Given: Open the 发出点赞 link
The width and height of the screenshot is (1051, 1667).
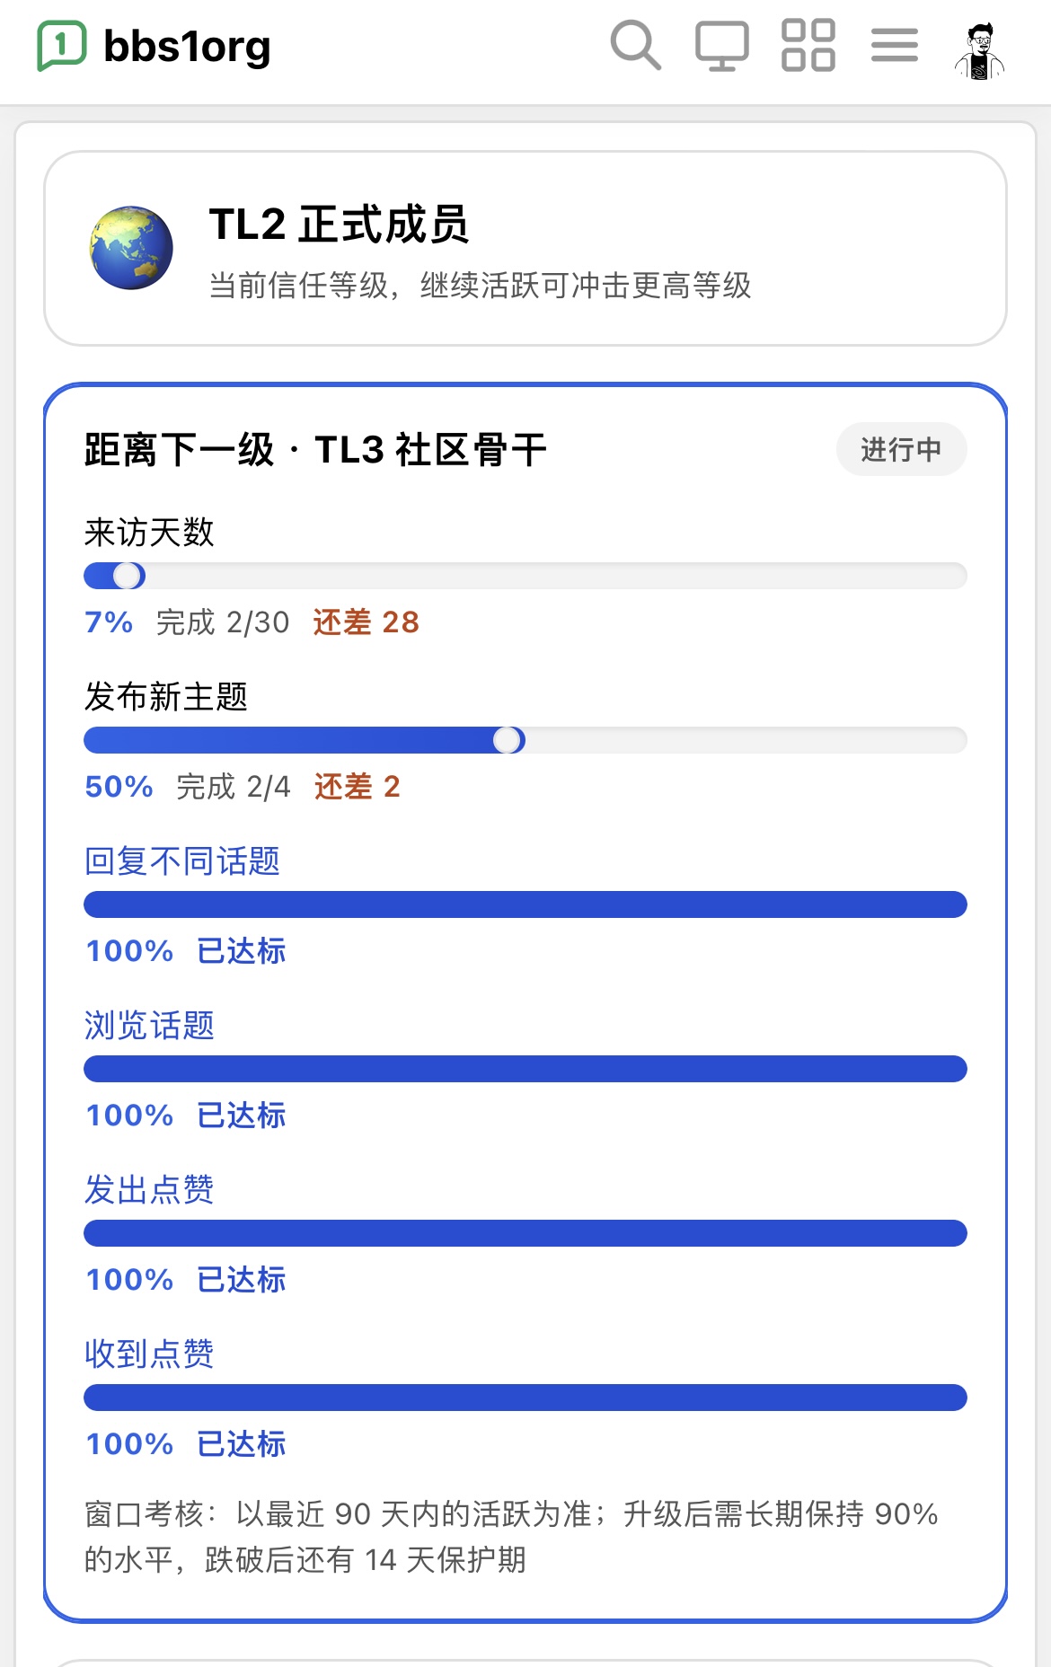Looking at the screenshot, I should pos(149,1190).
